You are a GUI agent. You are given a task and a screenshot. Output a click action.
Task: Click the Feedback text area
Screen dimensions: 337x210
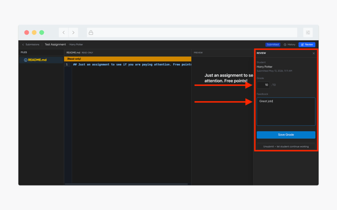[x=286, y=112]
